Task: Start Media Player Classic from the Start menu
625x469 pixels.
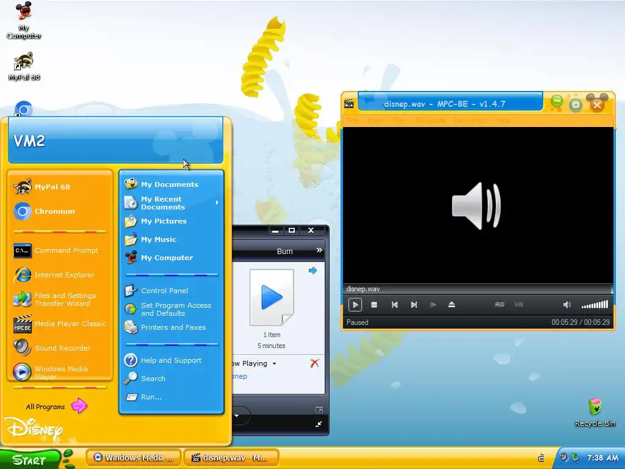Action: [60, 324]
